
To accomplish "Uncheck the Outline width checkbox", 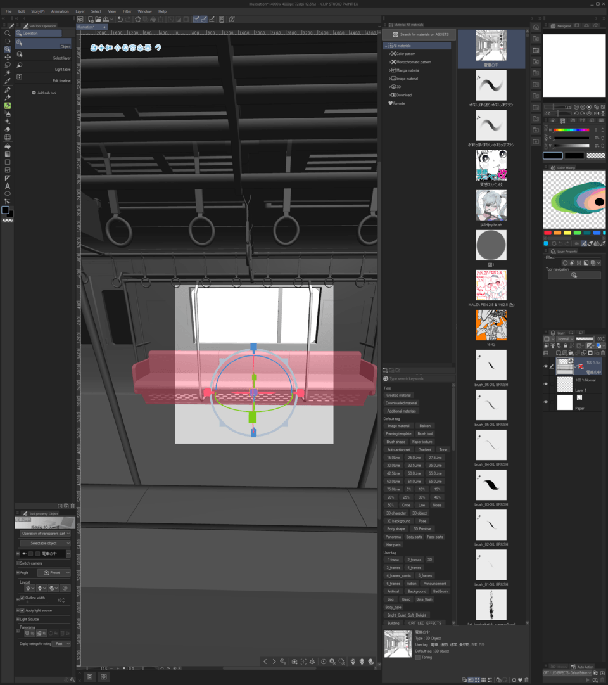I will coord(22,598).
